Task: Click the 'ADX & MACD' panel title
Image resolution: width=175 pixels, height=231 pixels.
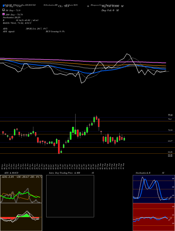Action: point(11,173)
